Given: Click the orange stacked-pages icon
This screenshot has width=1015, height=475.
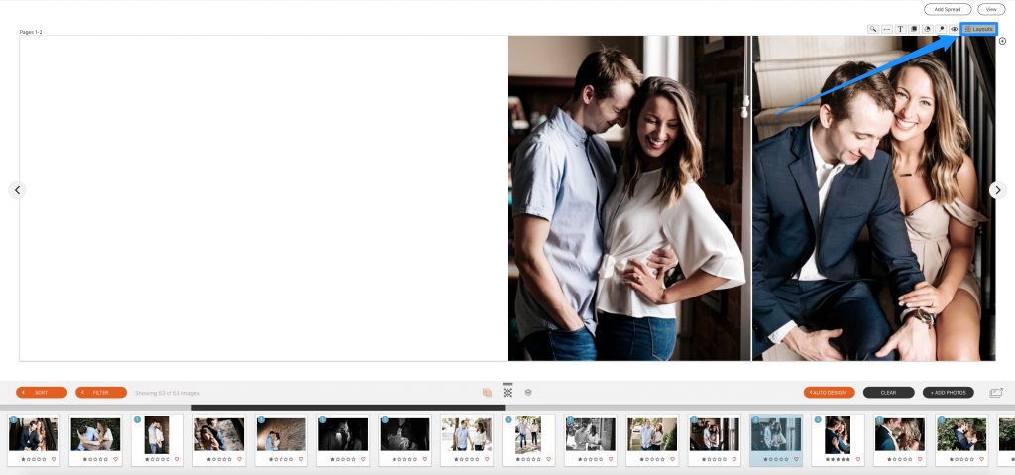Looking at the screenshot, I should pyautogui.click(x=487, y=393).
